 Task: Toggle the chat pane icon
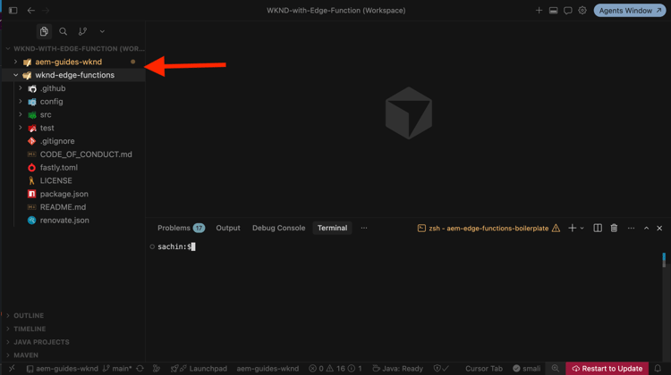(x=567, y=10)
